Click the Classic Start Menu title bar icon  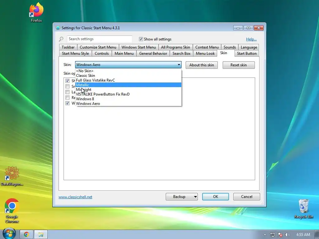[x=58, y=28]
